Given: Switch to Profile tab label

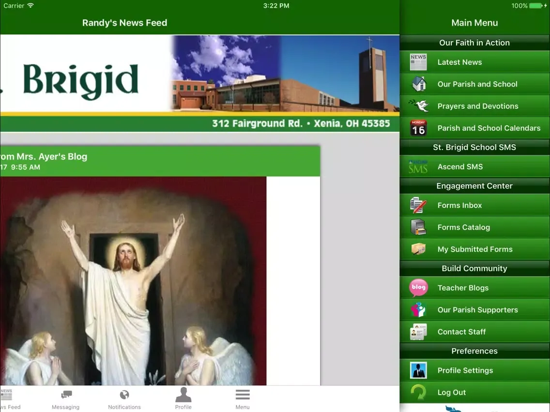Looking at the screenshot, I should [x=183, y=407].
